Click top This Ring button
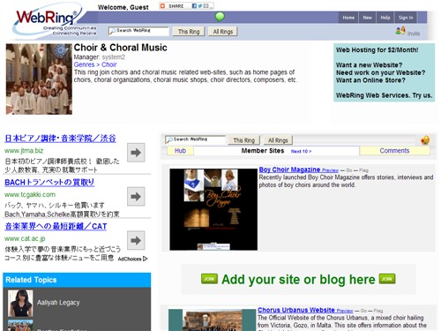This screenshot has height=331, width=441. 189,32
